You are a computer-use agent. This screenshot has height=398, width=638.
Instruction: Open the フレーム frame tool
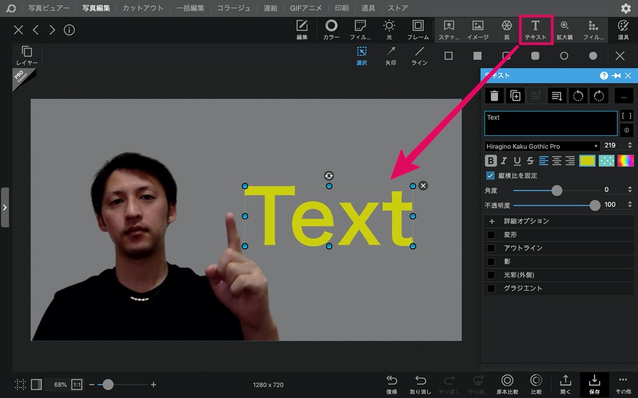tap(418, 30)
